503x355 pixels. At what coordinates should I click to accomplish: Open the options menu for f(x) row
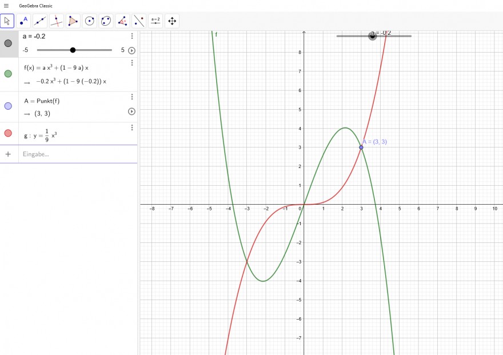click(132, 63)
